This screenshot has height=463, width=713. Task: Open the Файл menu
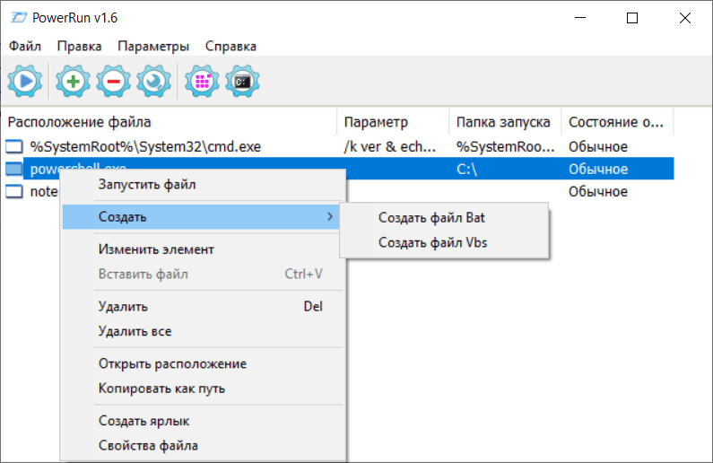25,46
